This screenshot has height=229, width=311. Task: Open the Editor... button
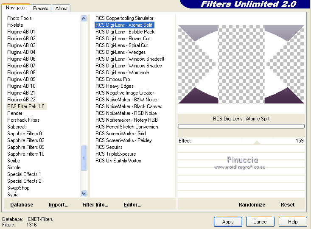tap(132, 204)
